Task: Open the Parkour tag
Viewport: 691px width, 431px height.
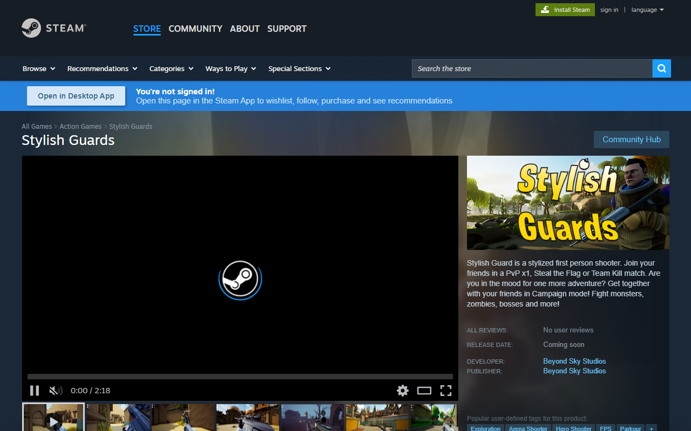Action: click(x=631, y=429)
